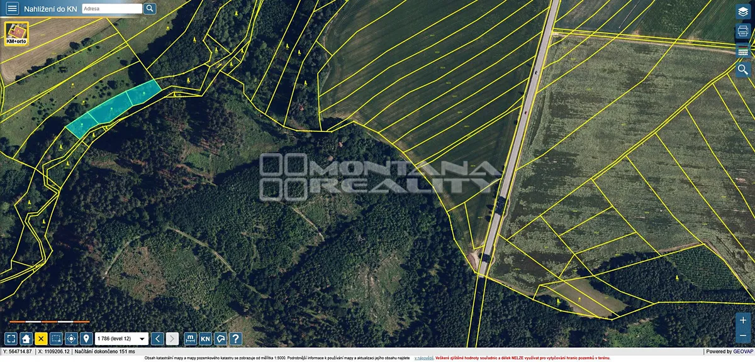This screenshot has height=362, width=755.
Task: Open the 'v nápovědě' help link
Action: click(424, 358)
